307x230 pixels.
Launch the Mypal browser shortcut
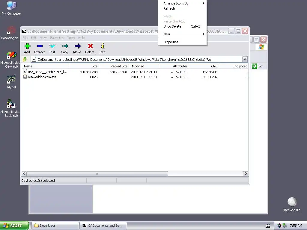11,82
